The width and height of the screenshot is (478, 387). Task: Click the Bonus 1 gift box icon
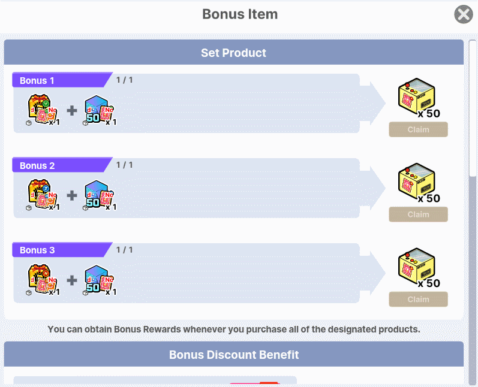point(43,110)
